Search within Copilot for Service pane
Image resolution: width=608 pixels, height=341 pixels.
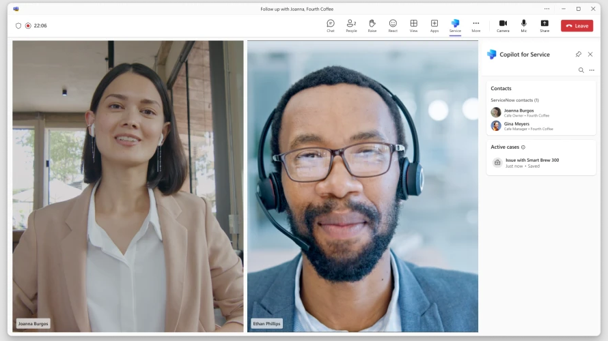pyautogui.click(x=581, y=70)
